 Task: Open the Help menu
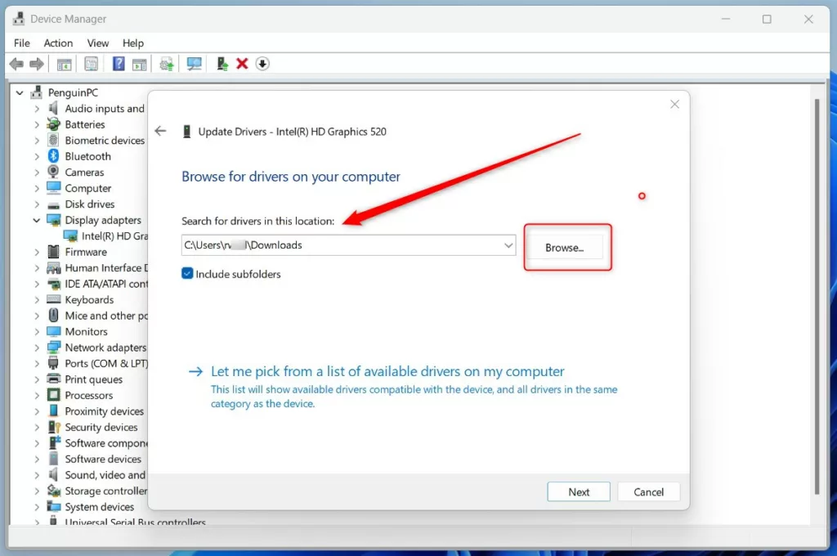pos(133,43)
